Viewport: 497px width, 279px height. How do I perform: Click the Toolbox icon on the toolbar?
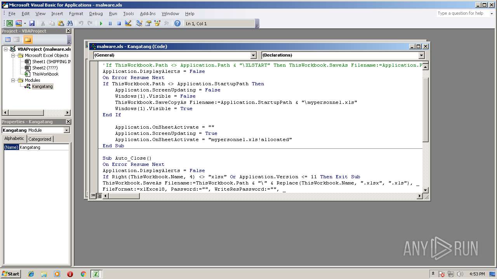tap(166, 24)
